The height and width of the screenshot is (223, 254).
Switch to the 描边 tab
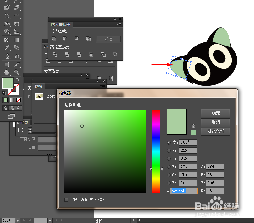click(x=24, y=122)
